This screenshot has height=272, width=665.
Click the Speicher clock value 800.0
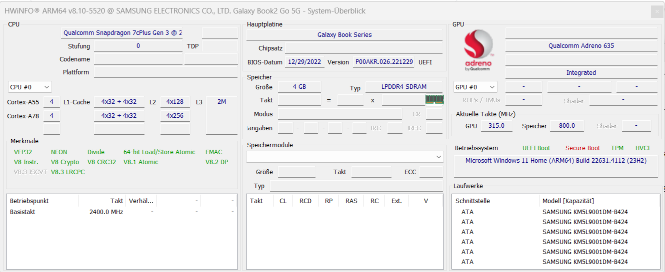tap(567, 126)
